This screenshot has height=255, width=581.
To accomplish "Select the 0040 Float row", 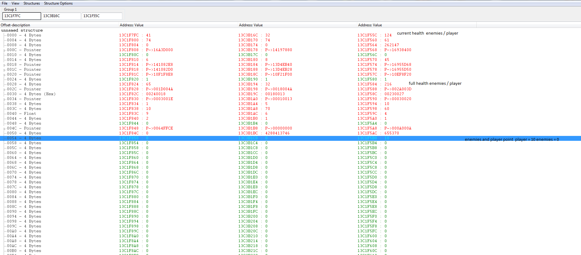I will coord(21,114).
